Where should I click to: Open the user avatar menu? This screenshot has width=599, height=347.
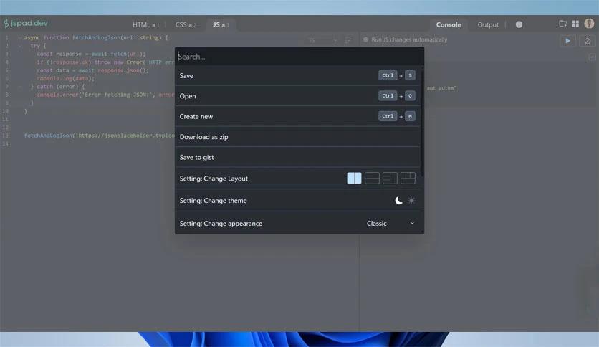(589, 24)
